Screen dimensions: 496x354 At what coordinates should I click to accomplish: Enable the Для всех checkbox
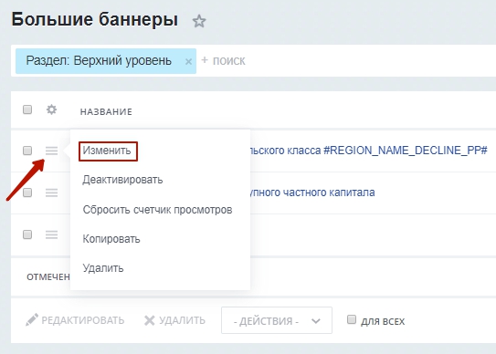352,319
